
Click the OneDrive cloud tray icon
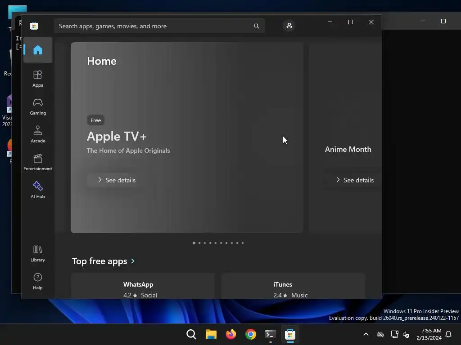(380, 334)
